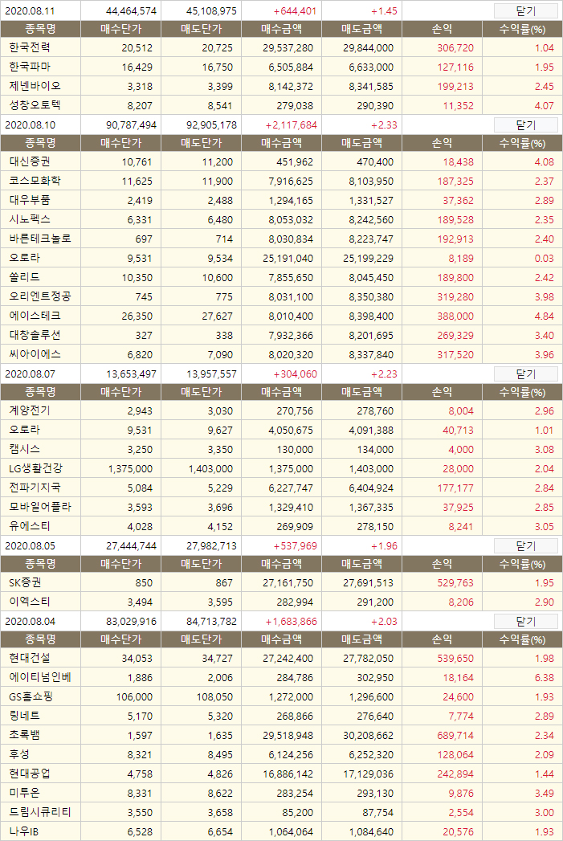Image resolution: width=563 pixels, height=841 pixels.
Task: Click stock name 이엑스티
Action: 30,602
